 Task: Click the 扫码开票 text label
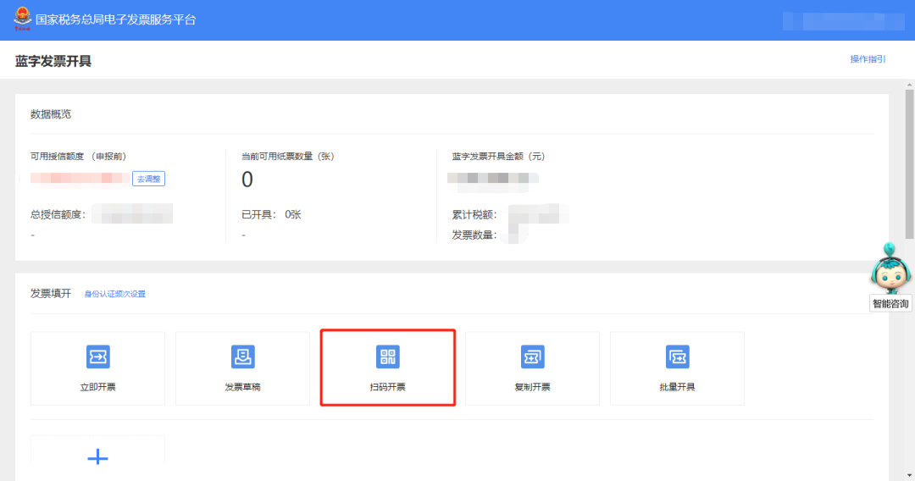[388, 387]
